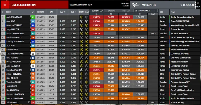
Task: Click Aleix Espargaro's front tyre H icon
Action: (x=82, y=17)
